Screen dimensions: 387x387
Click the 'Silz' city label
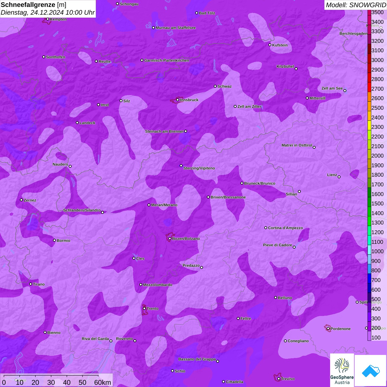[x=127, y=101]
